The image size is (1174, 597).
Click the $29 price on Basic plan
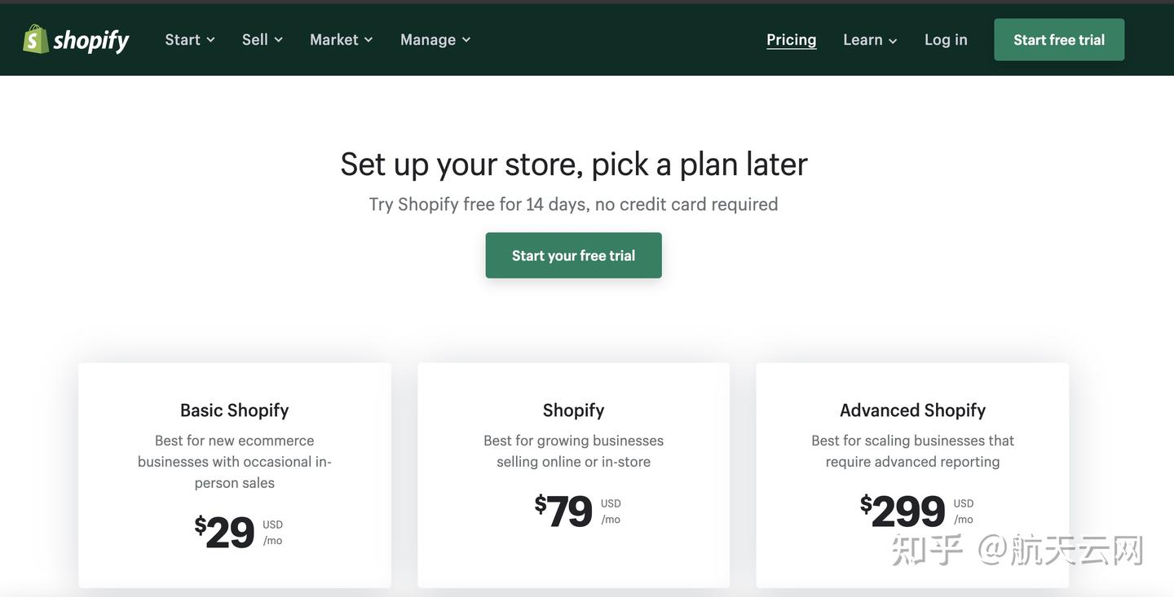coord(225,533)
